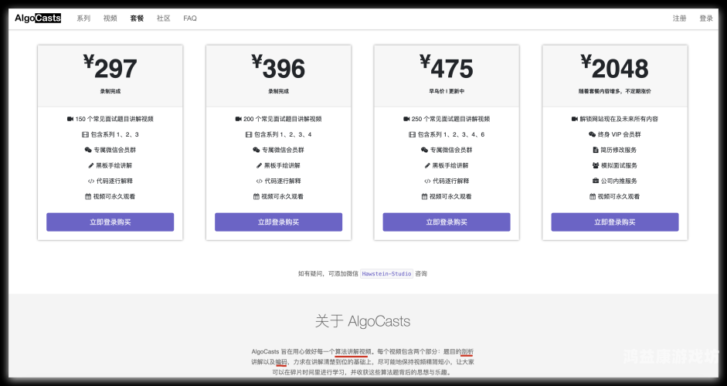This screenshot has width=727, height=386.
Task: Click pencil icon in ¥475 plan
Action: point(427,165)
